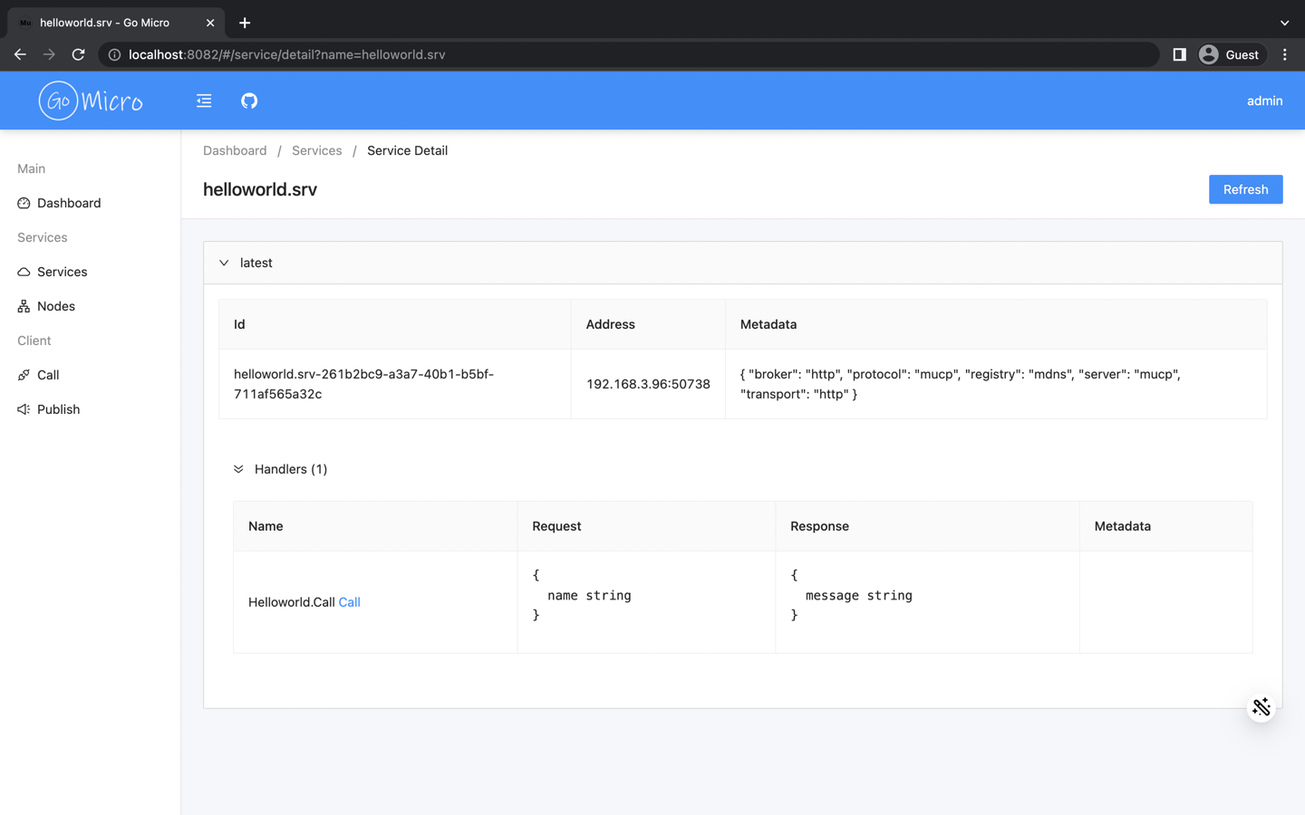Open Dashboard from the sidebar menu
Image resolution: width=1305 pixels, height=815 pixels.
pos(69,203)
